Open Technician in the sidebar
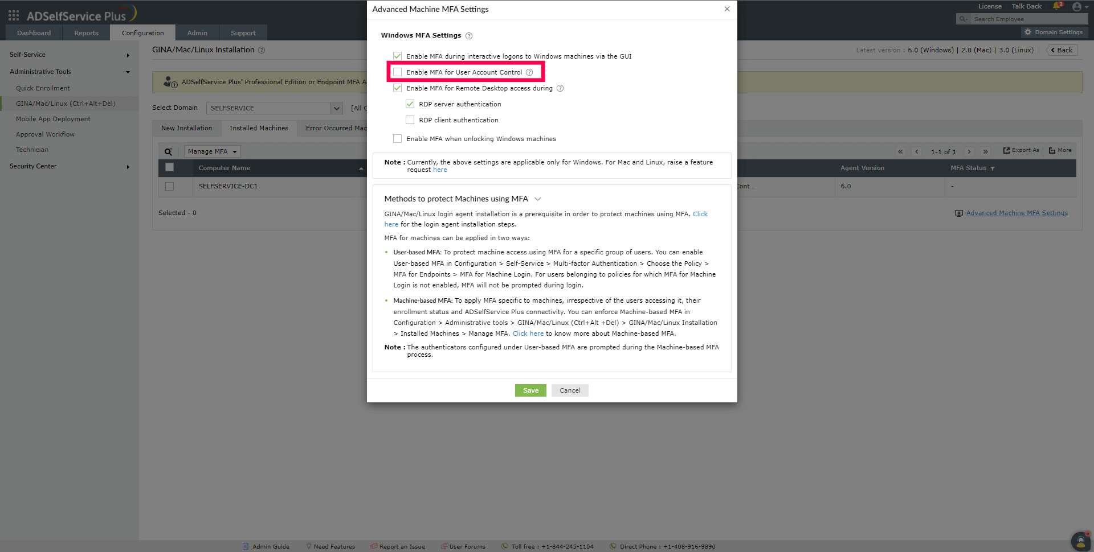1094x552 pixels. tap(32, 150)
